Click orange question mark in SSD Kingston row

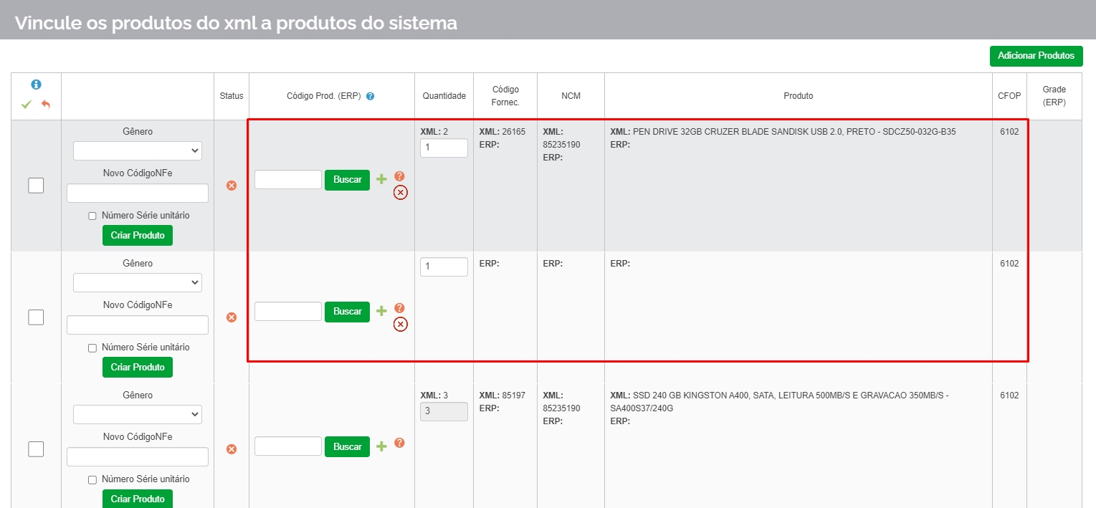tap(399, 443)
